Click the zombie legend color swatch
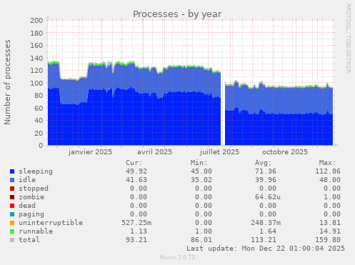The image size is (355, 265). 12,197
